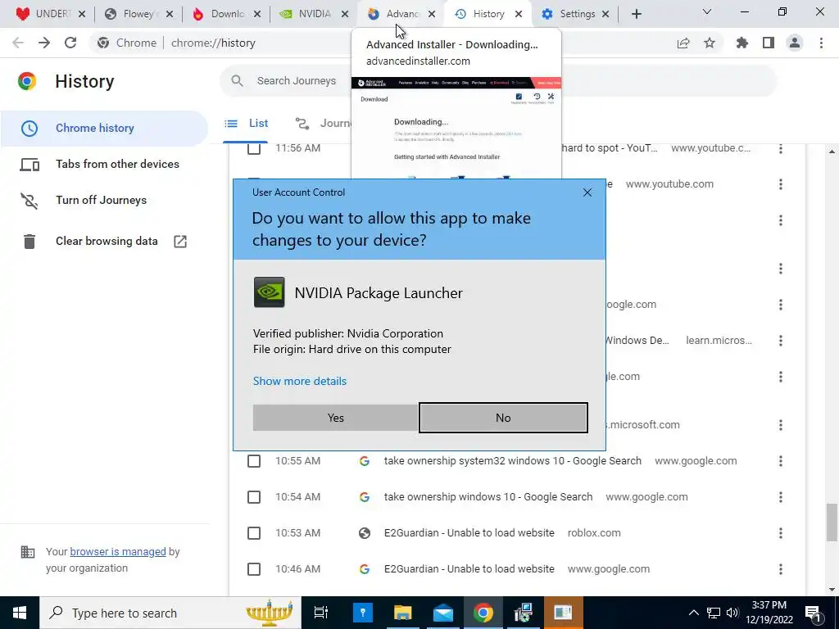Bookmark this page with star icon
Screen dimensions: 839x629
pos(710,43)
